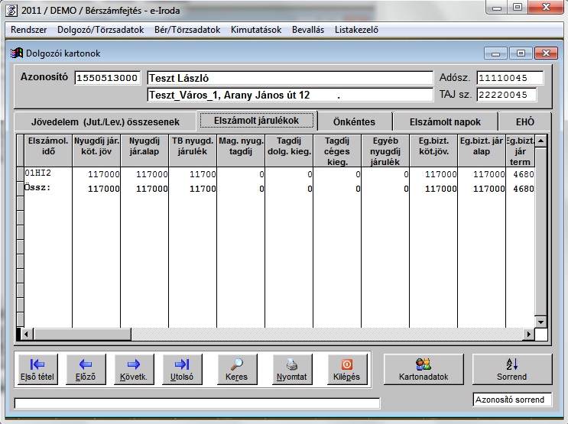Screen dimensions: 568x424
Task: Switch to the EHÓ tab
Action: pos(524,121)
